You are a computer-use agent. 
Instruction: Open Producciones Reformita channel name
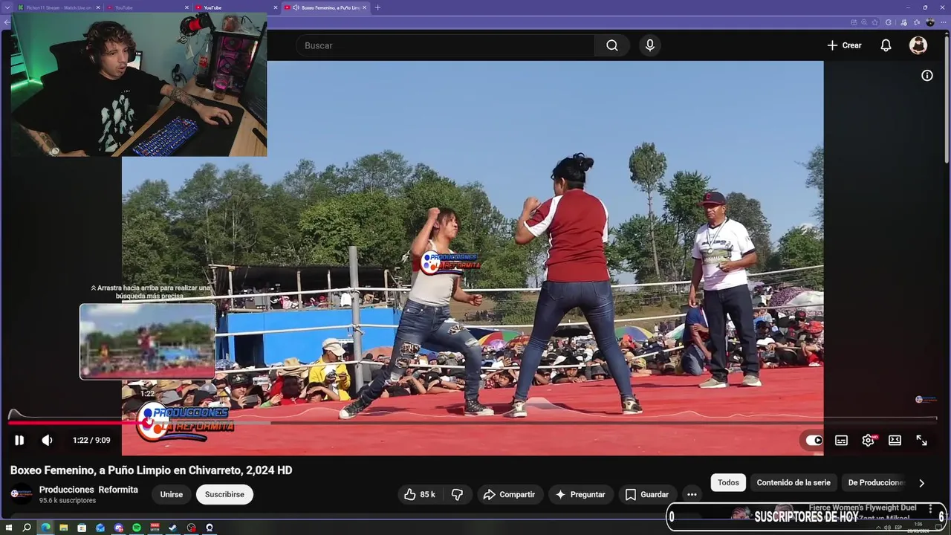(88, 490)
